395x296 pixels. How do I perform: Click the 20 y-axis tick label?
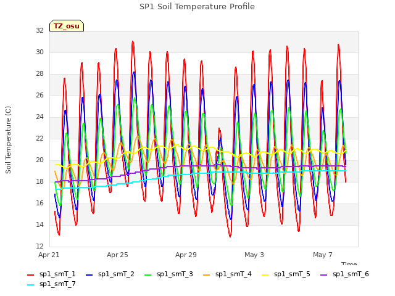pyautogui.click(x=39, y=160)
